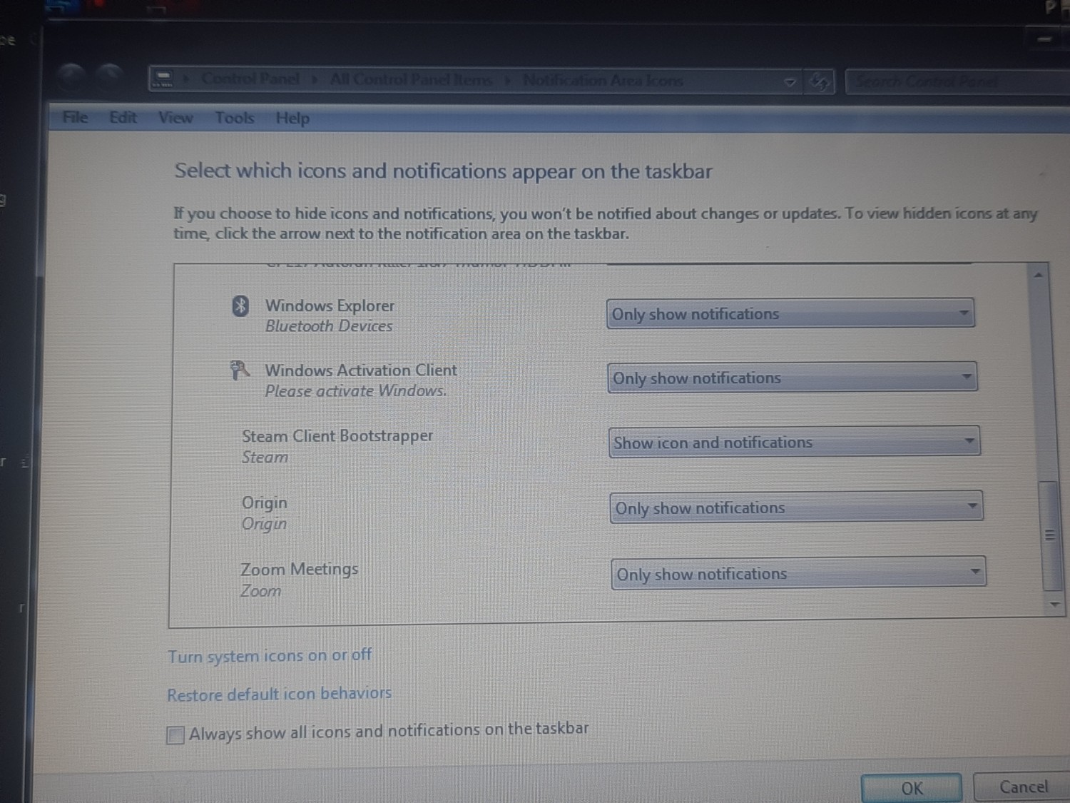Click the scrollbar down arrow

coord(1054,604)
